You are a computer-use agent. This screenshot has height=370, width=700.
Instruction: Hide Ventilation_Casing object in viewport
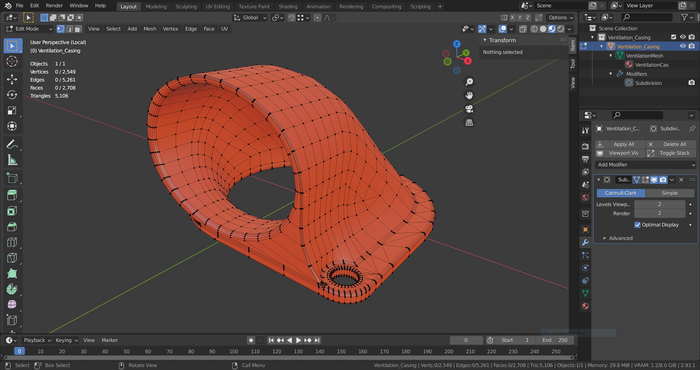[x=682, y=46]
